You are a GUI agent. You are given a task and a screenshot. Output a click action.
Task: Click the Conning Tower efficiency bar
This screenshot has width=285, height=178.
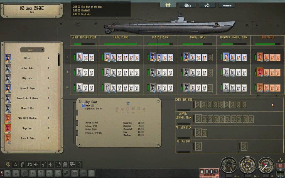(x=197, y=44)
